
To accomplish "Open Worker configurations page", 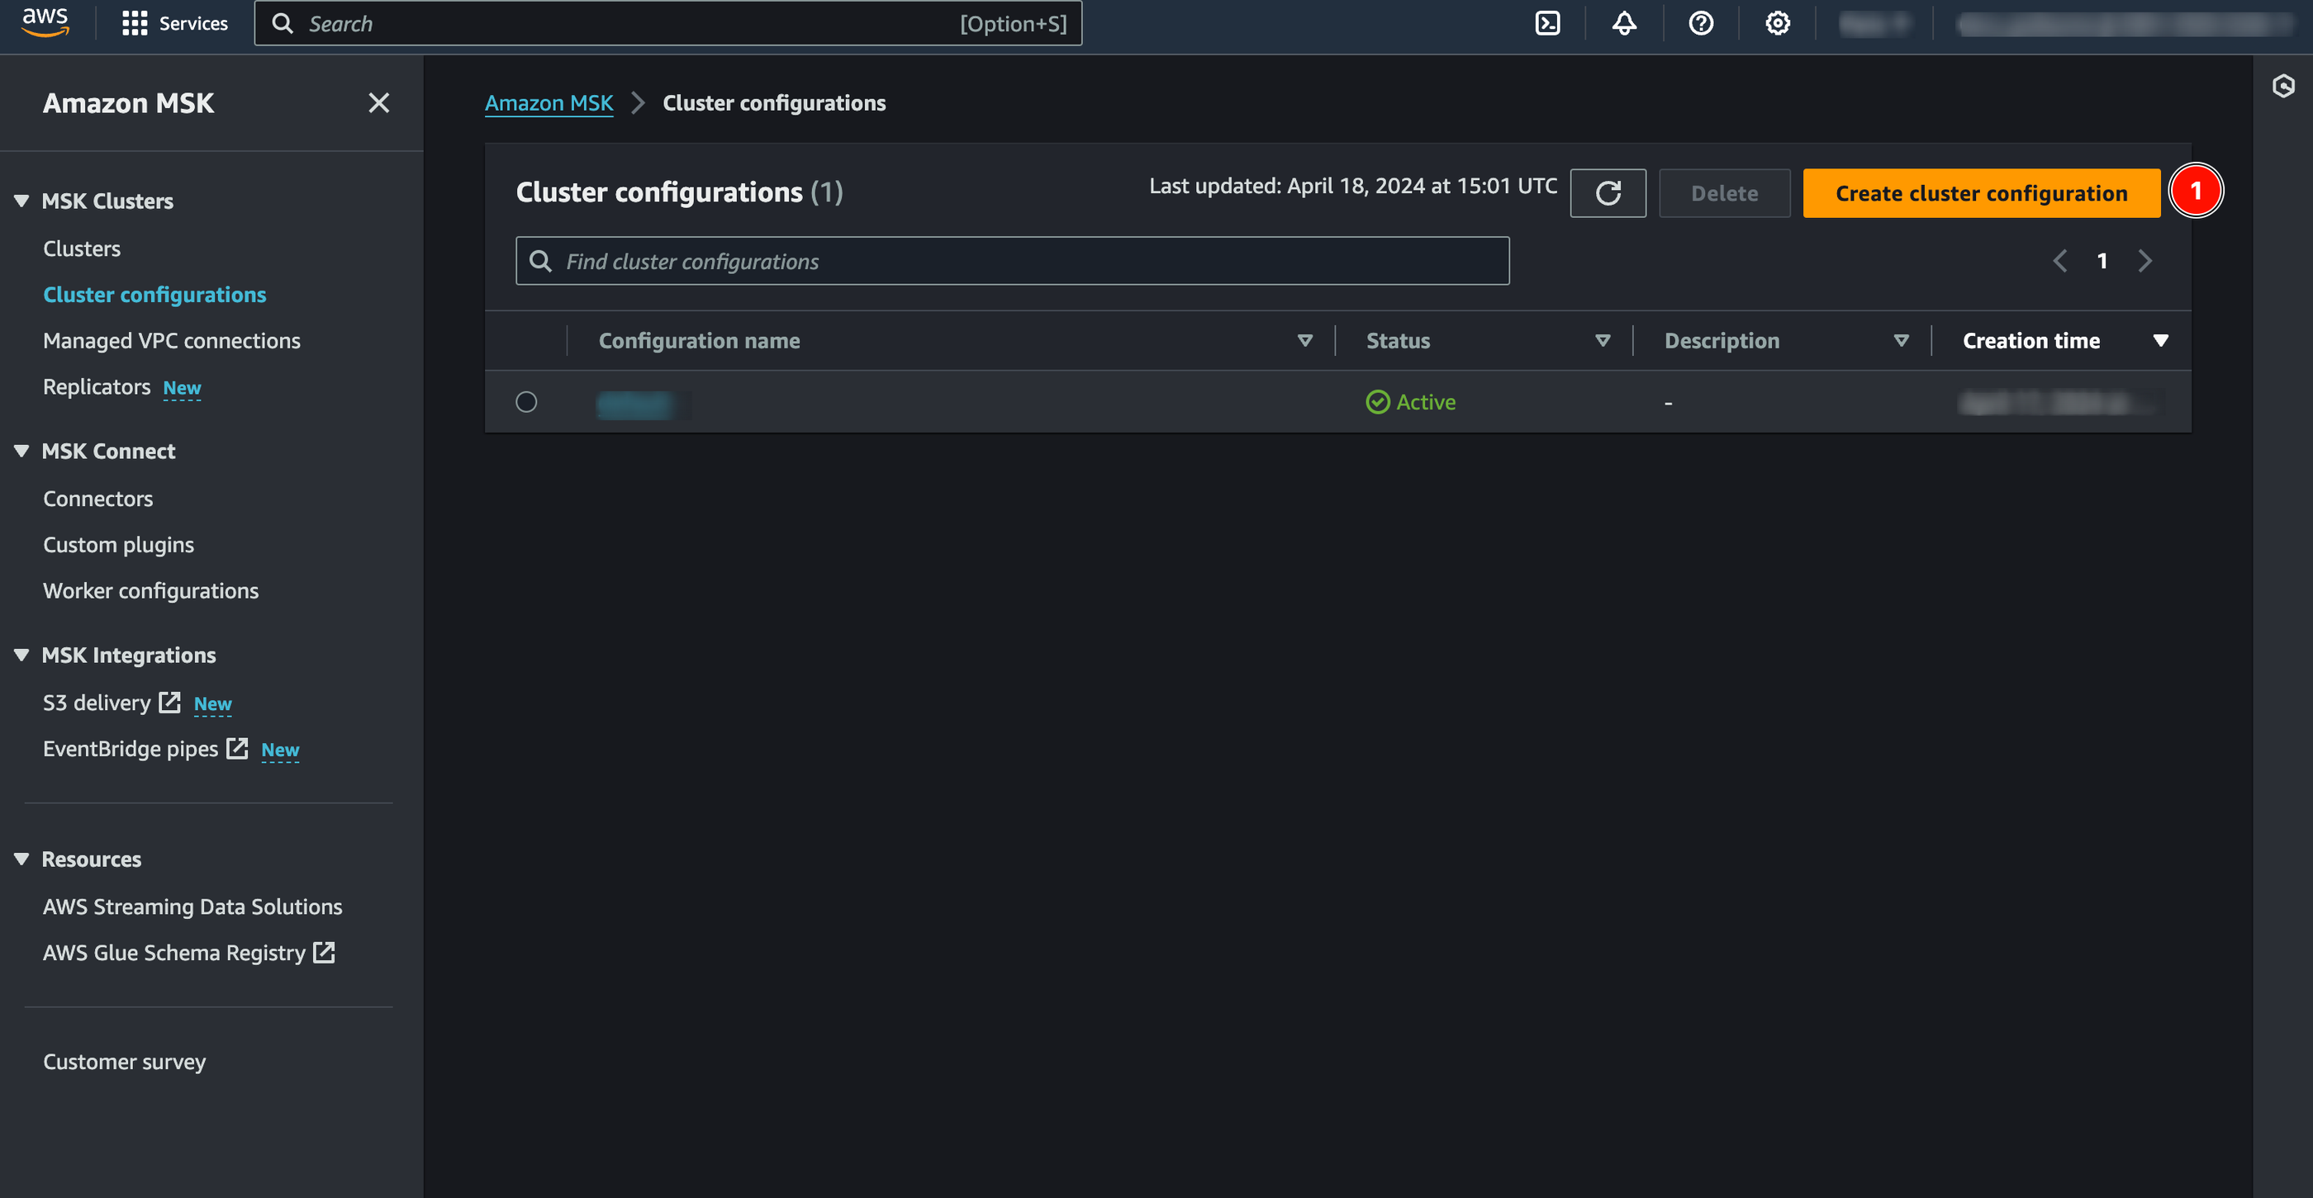I will [151, 590].
